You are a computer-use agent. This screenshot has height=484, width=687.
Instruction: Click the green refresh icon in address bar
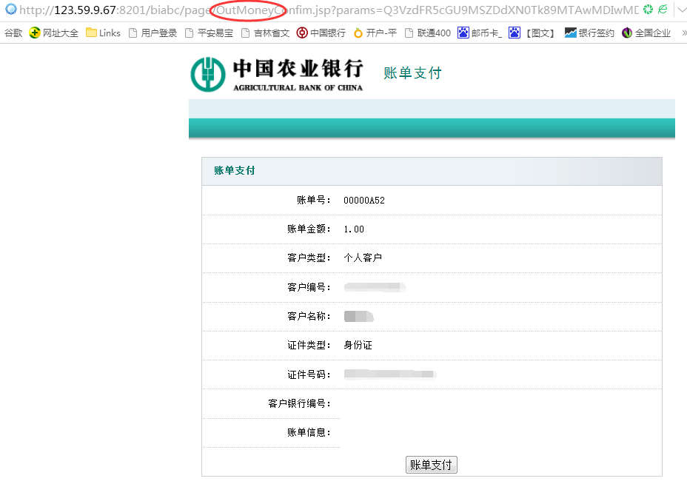click(648, 9)
